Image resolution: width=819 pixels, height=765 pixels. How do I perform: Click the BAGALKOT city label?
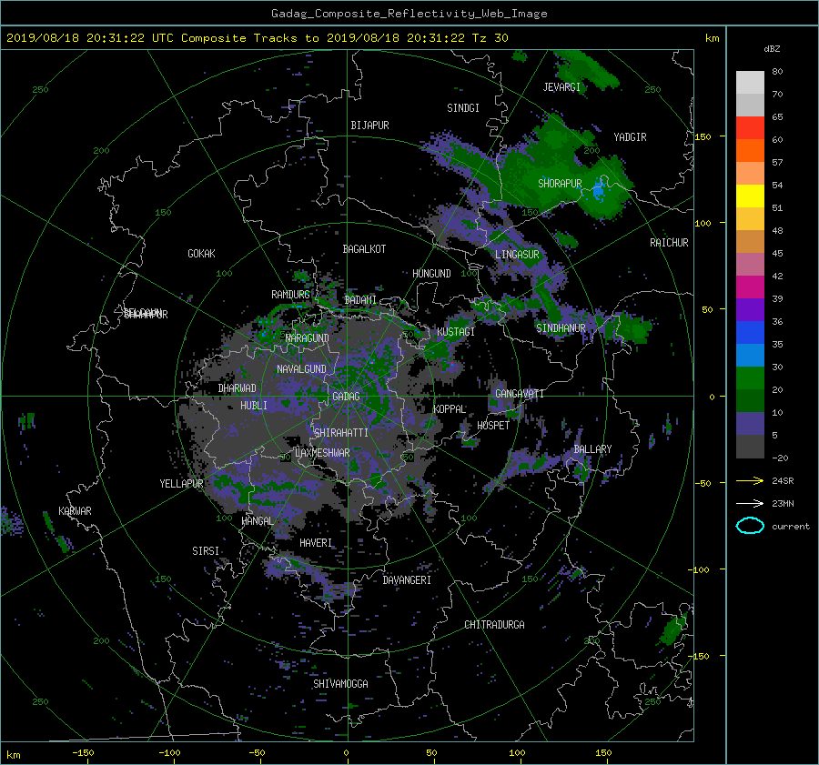(x=364, y=249)
